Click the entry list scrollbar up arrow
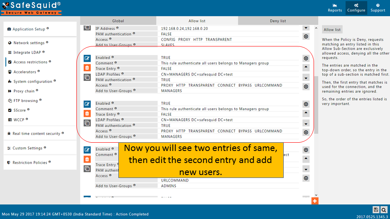The width and height of the screenshot is (390, 219). point(316,28)
